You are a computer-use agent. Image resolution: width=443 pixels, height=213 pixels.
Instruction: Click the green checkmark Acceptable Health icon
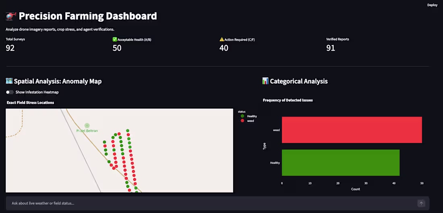[115, 39]
